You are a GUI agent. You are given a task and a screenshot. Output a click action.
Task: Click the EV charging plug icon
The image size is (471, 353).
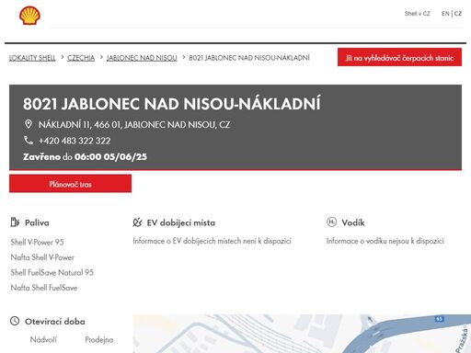point(137,222)
